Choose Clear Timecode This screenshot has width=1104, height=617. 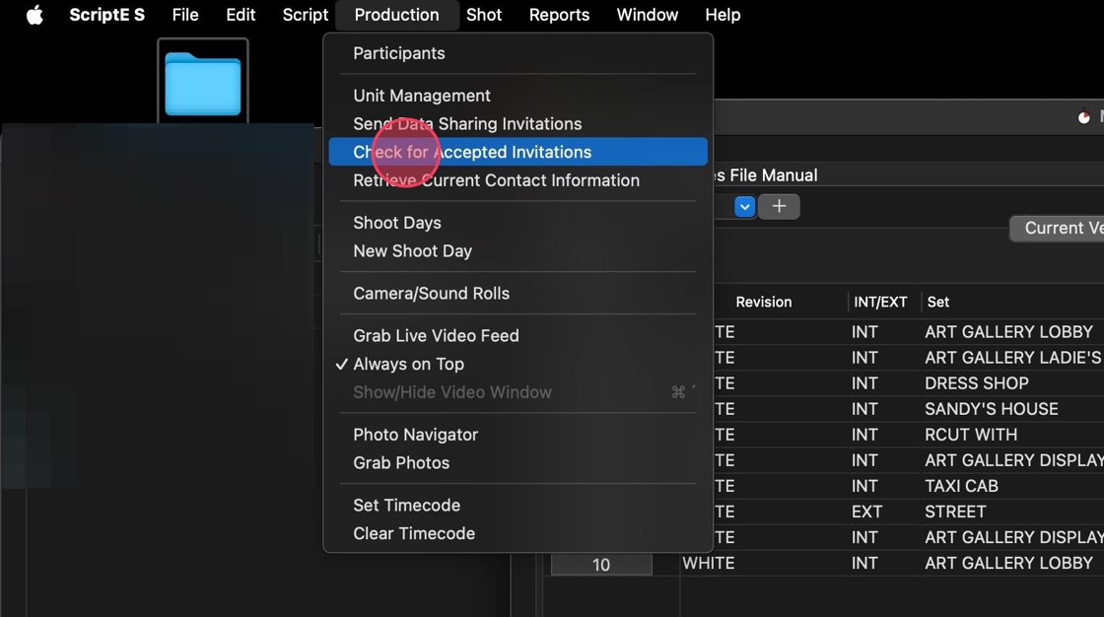[x=414, y=534]
